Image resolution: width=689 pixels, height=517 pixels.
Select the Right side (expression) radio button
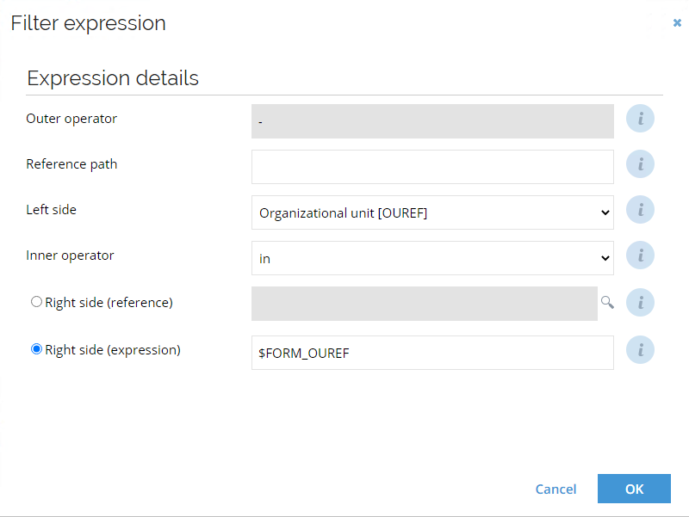(x=36, y=349)
